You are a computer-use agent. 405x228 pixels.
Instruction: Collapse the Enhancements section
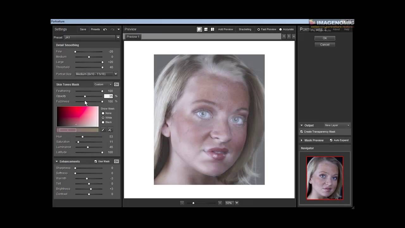pyautogui.click(x=57, y=161)
